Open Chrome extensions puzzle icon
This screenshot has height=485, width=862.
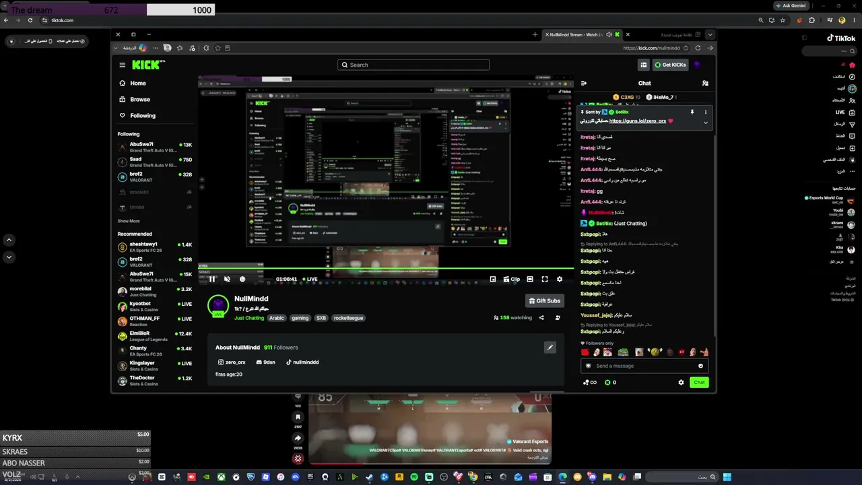812,20
